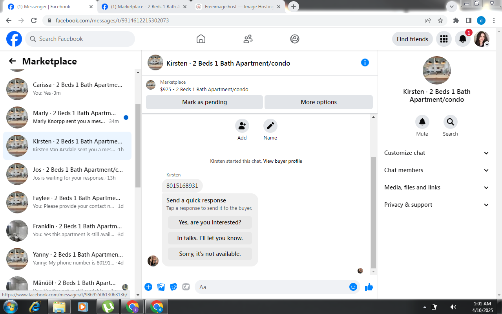Click the Search Facebook field

80,39
